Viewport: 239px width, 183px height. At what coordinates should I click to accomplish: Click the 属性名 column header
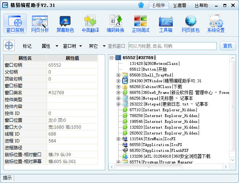[x=25, y=58]
